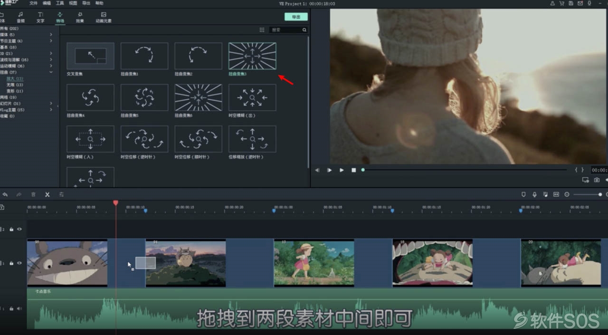This screenshot has height=335, width=608.
Task: Select the 位移缩放（逆时针）transition thumbnail
Action: (252, 139)
